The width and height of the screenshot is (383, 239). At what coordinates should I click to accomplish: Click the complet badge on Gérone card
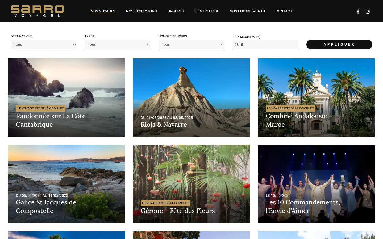coord(165,203)
